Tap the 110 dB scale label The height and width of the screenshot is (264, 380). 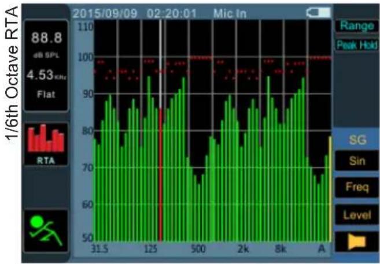[x=86, y=27]
